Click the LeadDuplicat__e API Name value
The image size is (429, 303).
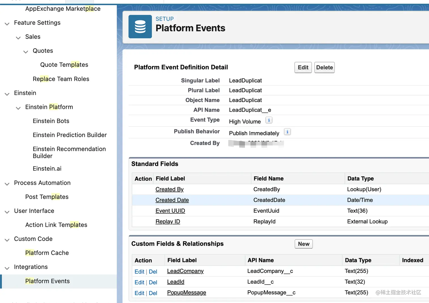pyautogui.click(x=250, y=110)
